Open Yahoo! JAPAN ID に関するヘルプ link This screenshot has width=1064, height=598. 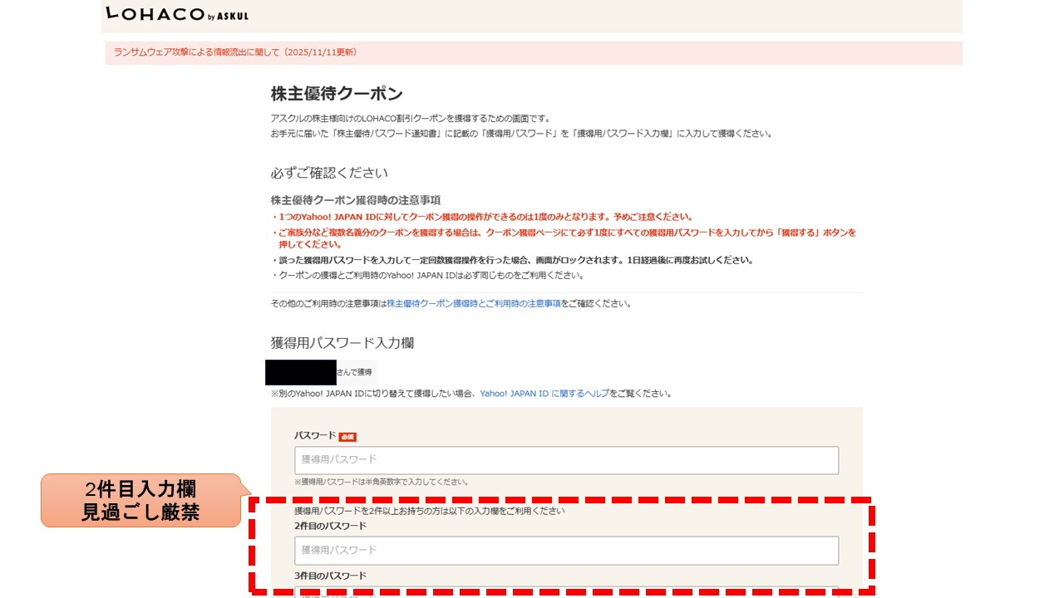tap(544, 394)
